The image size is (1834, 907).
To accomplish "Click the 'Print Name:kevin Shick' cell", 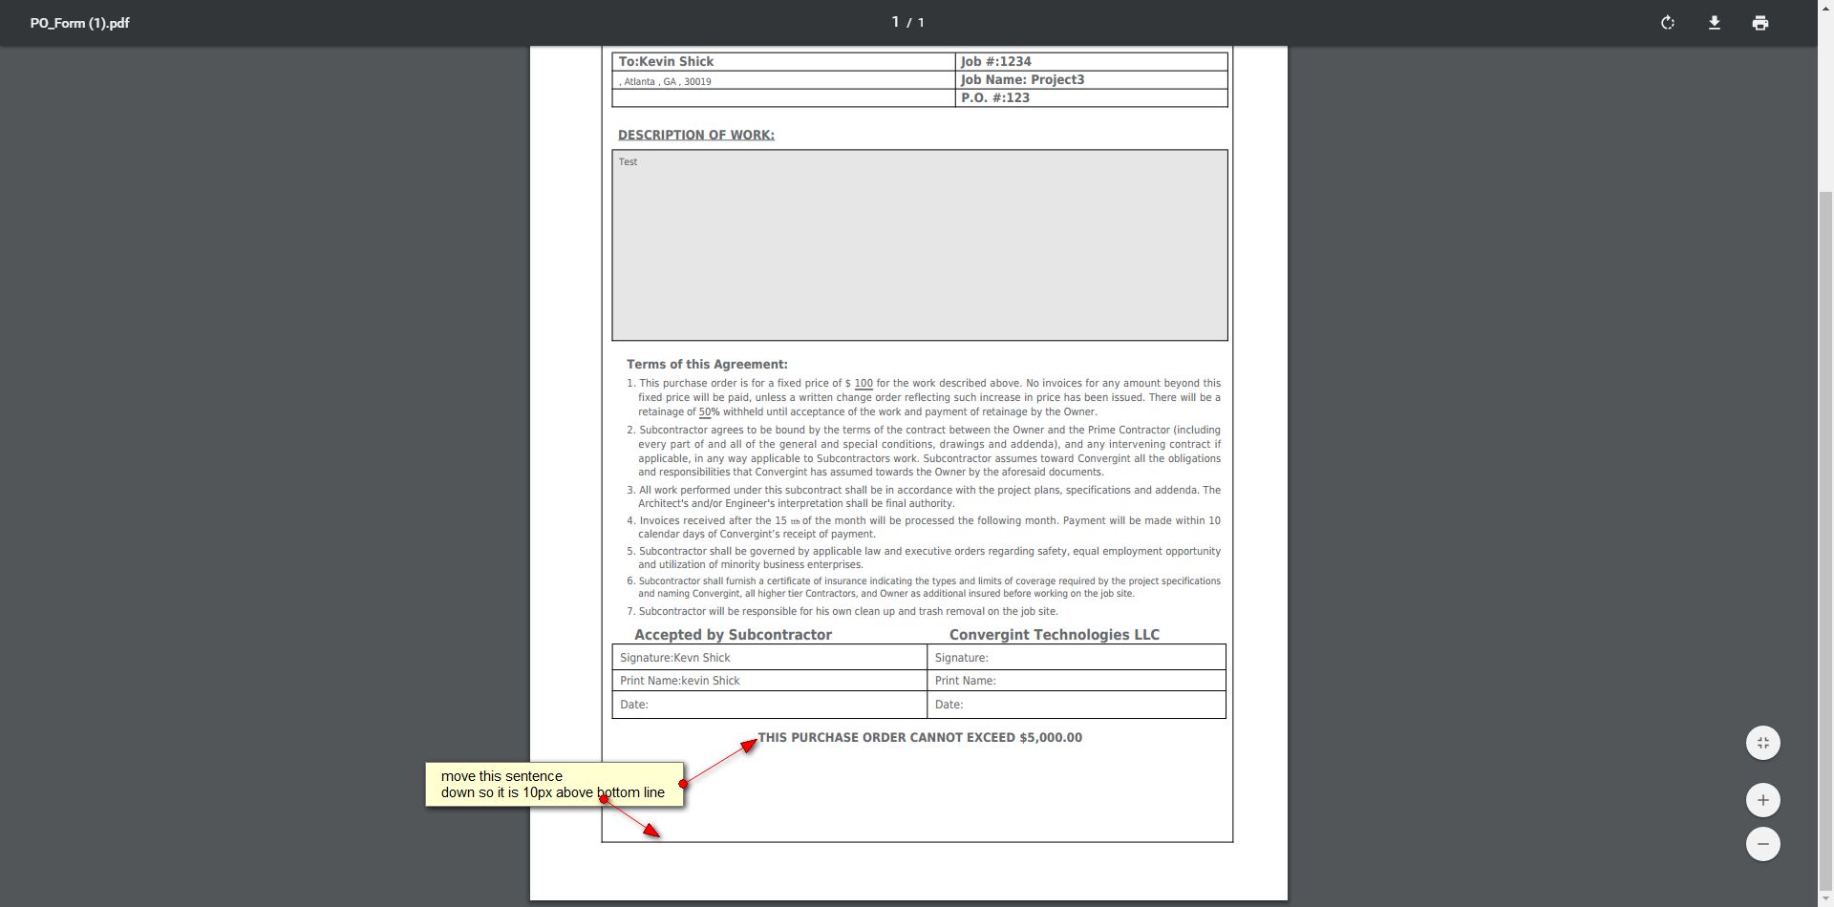I will (x=770, y=681).
